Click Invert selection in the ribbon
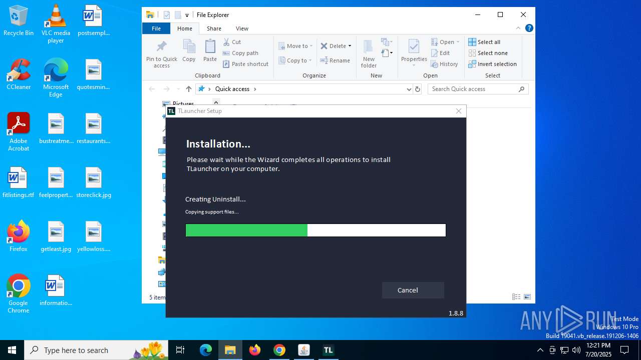Viewport: 641px width, 360px height. pyautogui.click(x=492, y=64)
